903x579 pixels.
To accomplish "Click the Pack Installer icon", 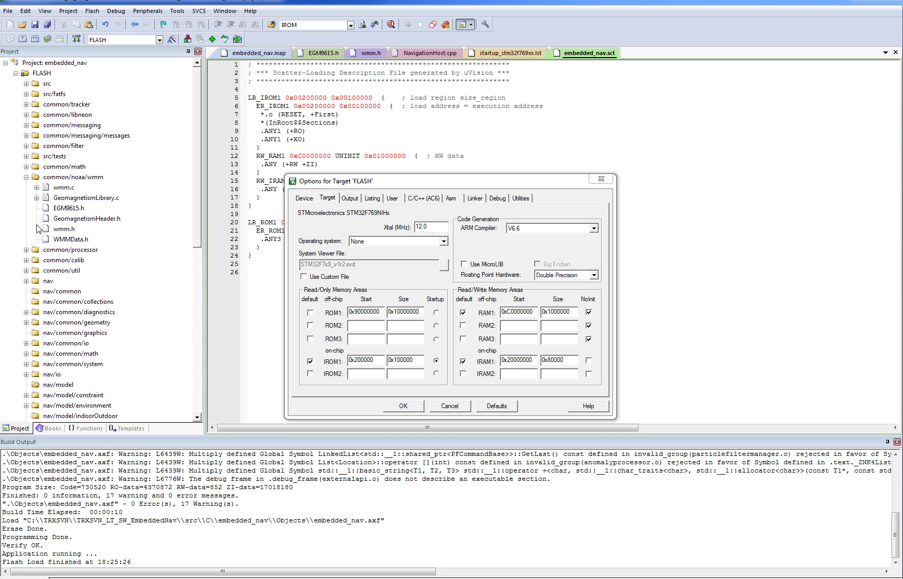I will click(x=237, y=39).
